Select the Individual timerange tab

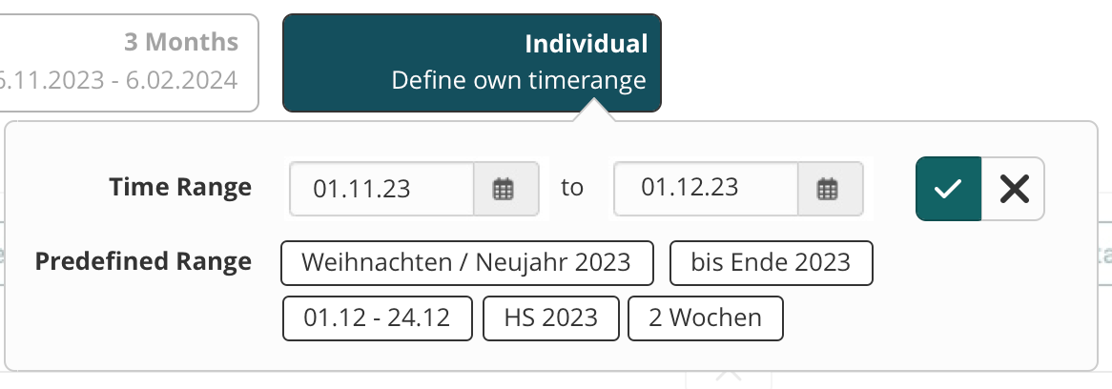472,62
